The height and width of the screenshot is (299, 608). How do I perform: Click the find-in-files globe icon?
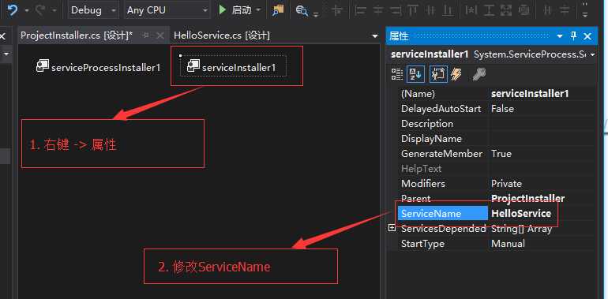pos(302,10)
